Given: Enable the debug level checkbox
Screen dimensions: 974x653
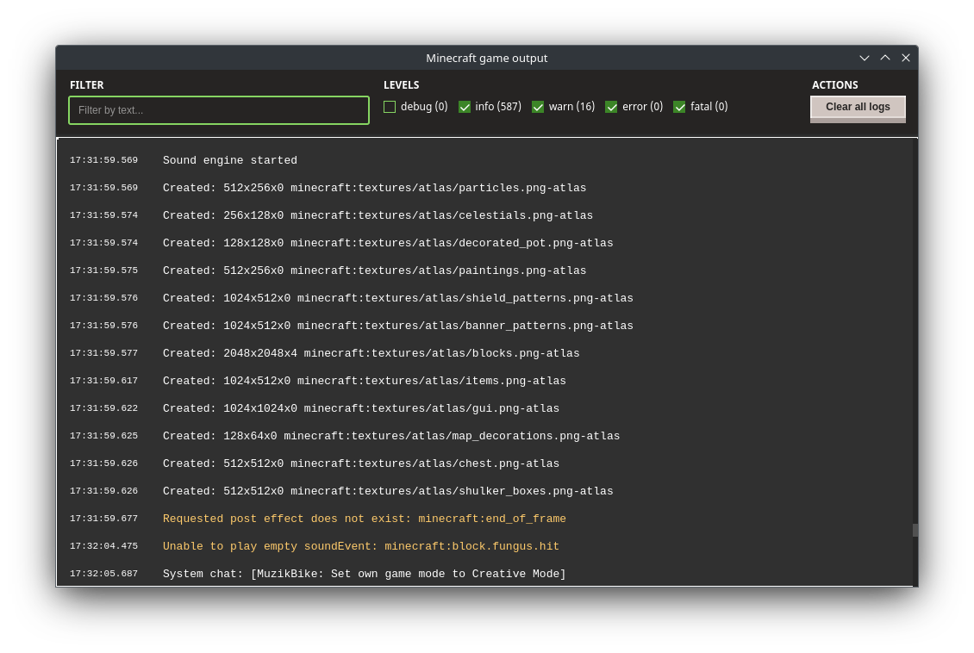Looking at the screenshot, I should click(x=390, y=107).
